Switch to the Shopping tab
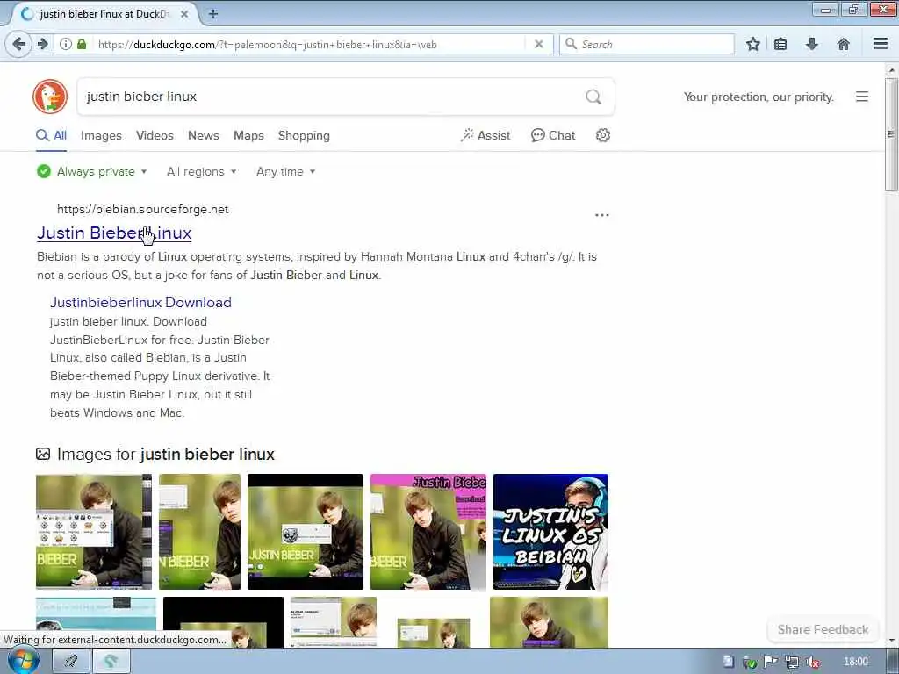This screenshot has height=674, width=899. (304, 135)
